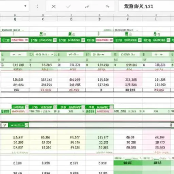Click the vertical three-dot icon beside the Name Box
Screen dimensions: 174x174
37,6
